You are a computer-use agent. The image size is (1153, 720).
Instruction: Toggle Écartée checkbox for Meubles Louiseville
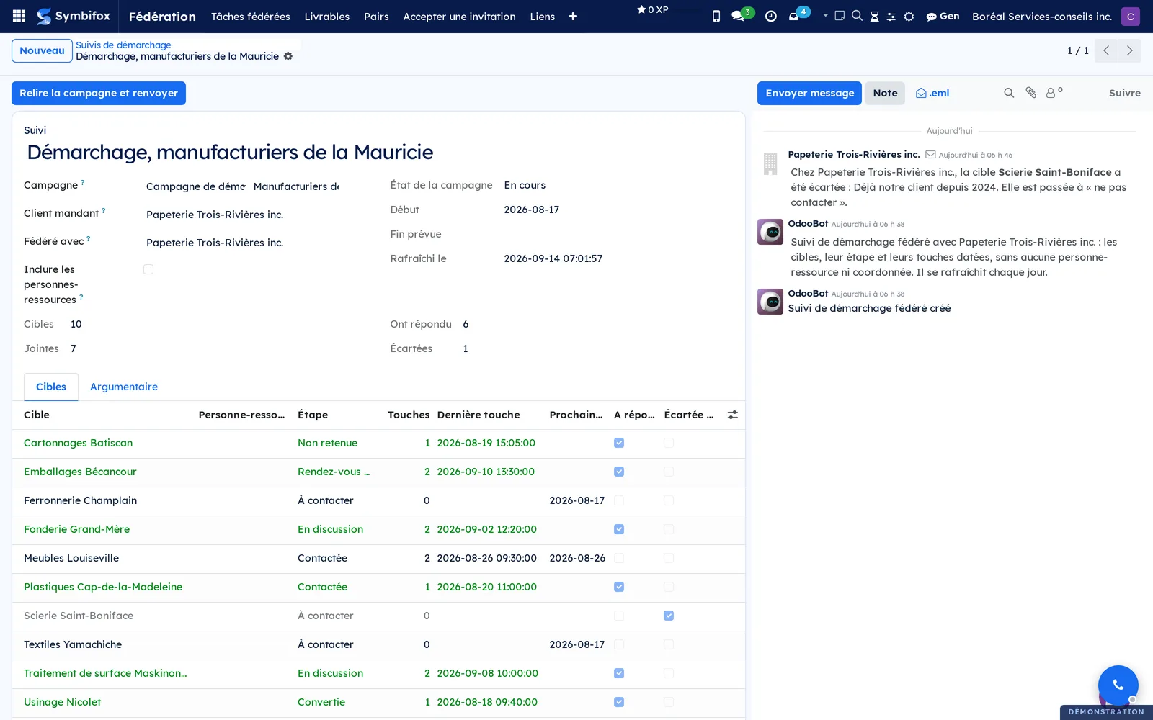point(669,558)
